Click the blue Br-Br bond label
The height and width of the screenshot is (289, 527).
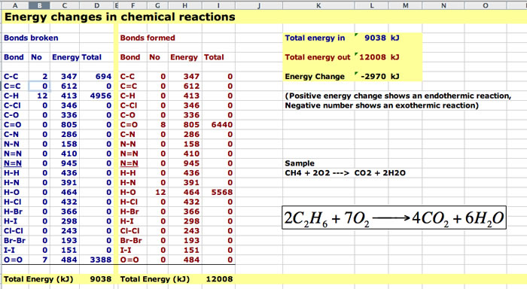[14, 241]
